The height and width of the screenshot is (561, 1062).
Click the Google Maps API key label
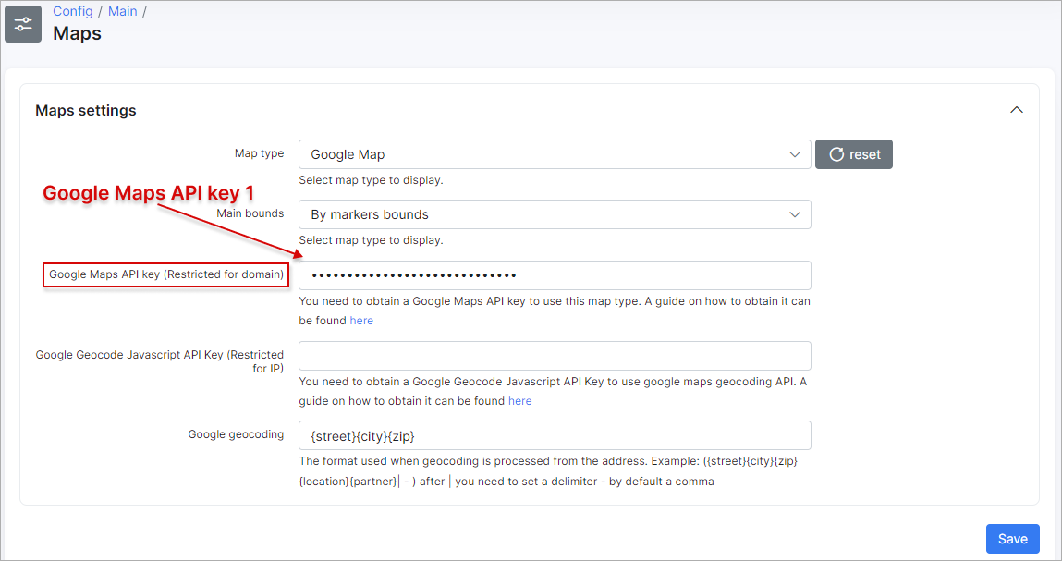(x=166, y=274)
